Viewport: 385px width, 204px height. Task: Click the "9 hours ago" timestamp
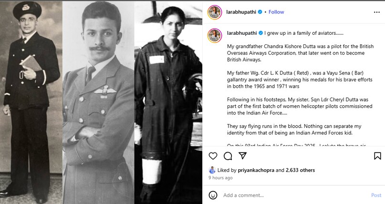point(221,178)
